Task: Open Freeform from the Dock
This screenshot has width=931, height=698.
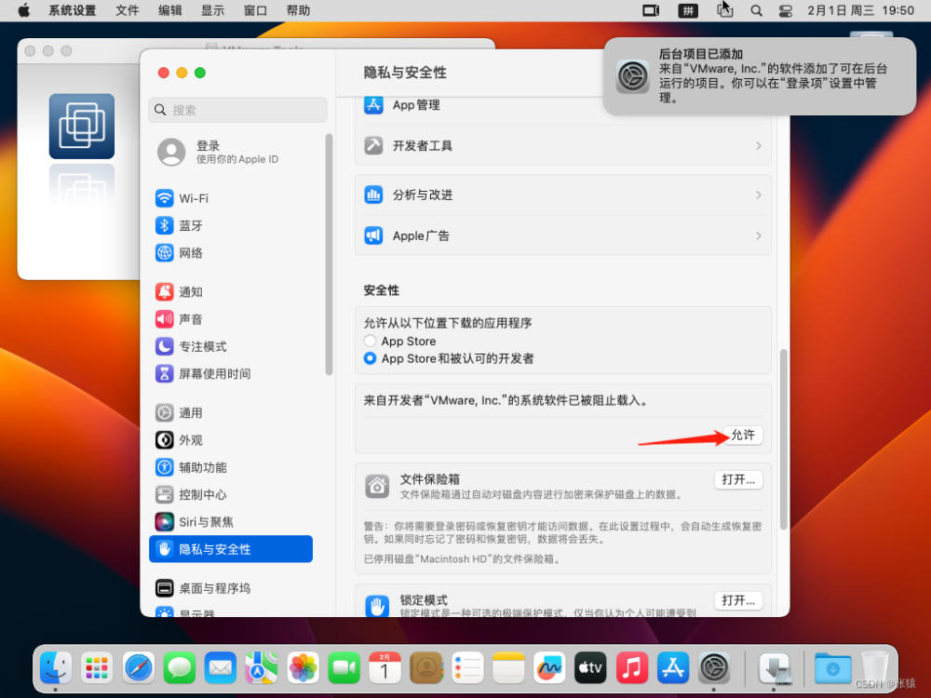Action: click(x=549, y=667)
